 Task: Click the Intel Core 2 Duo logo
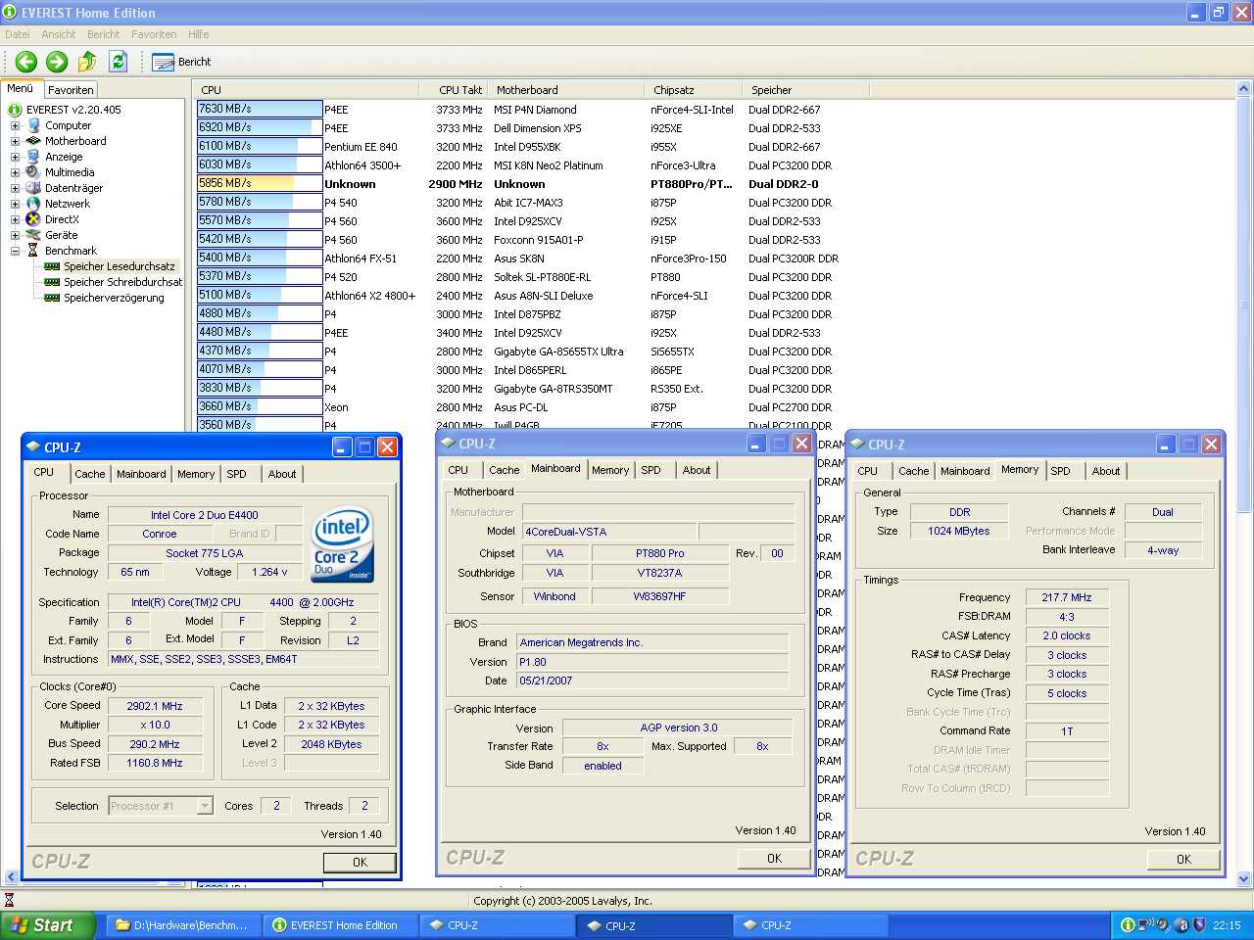click(343, 544)
